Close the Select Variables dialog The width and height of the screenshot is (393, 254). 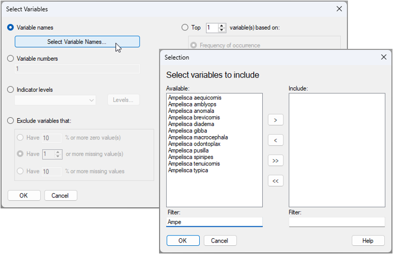click(339, 9)
